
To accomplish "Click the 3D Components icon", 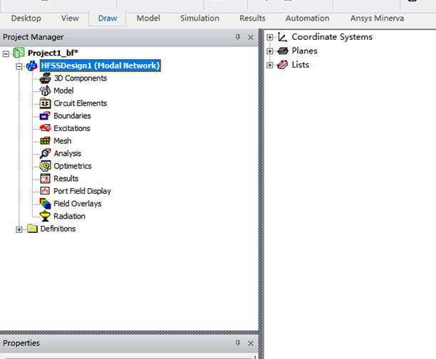I will click(x=45, y=78).
